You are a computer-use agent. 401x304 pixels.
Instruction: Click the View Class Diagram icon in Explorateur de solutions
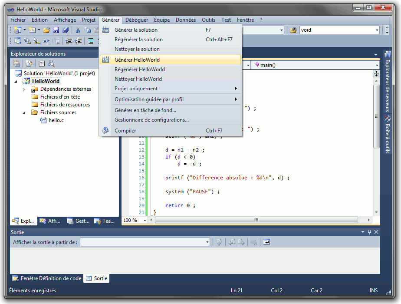coord(51,63)
